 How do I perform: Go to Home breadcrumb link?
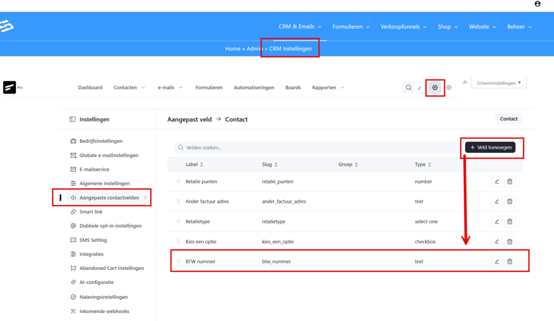233,49
